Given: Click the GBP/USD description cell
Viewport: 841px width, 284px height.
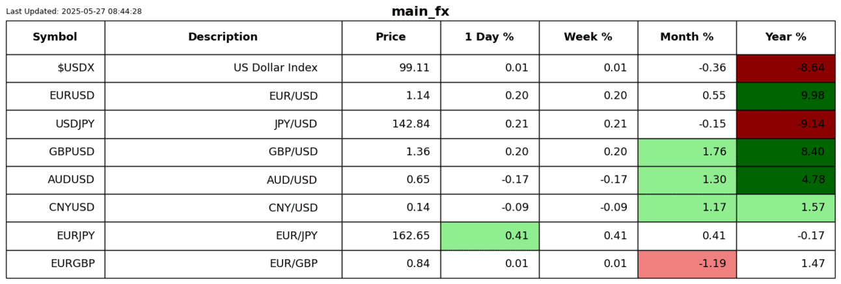Looking at the screenshot, I should pos(223,152).
